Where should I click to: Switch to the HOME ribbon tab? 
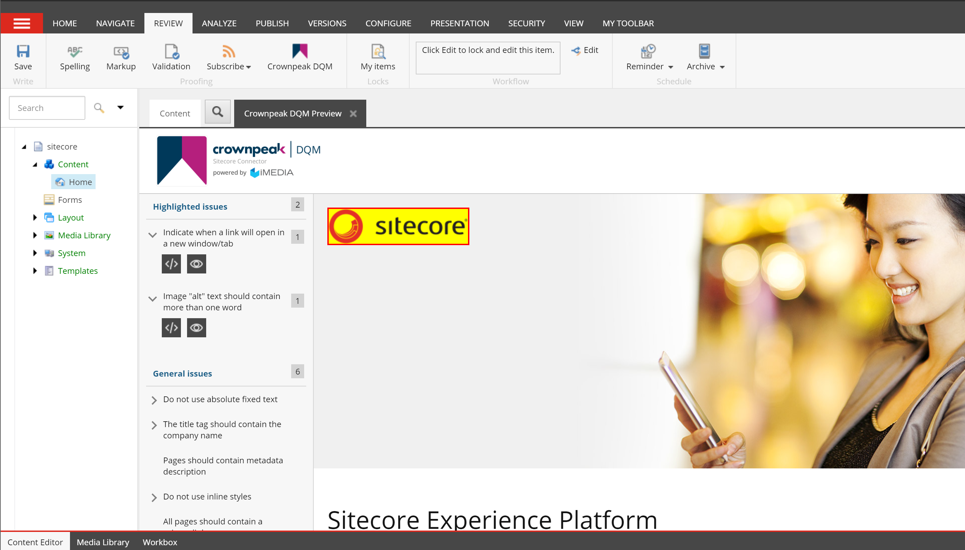pyautogui.click(x=65, y=24)
